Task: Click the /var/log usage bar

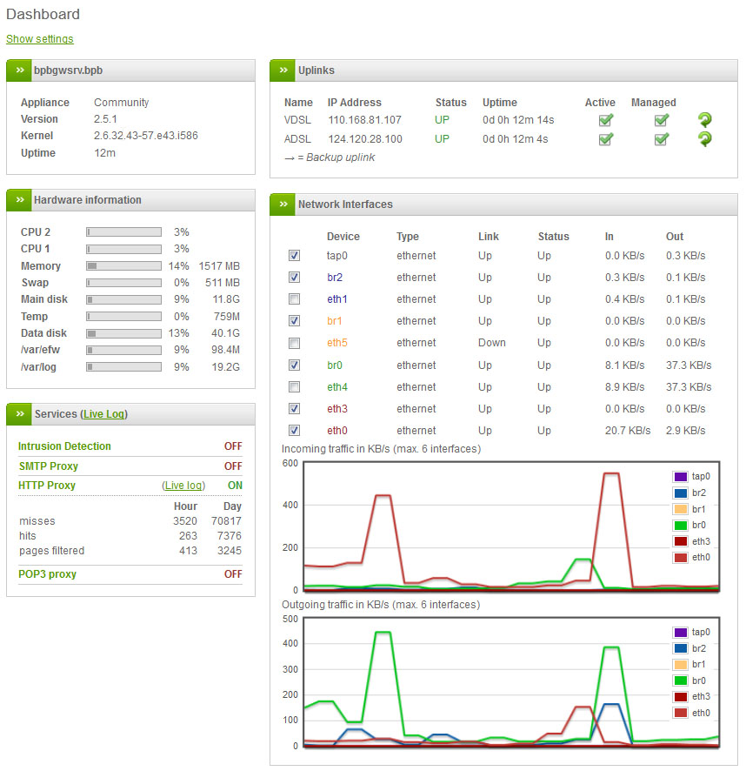Action: (x=123, y=367)
